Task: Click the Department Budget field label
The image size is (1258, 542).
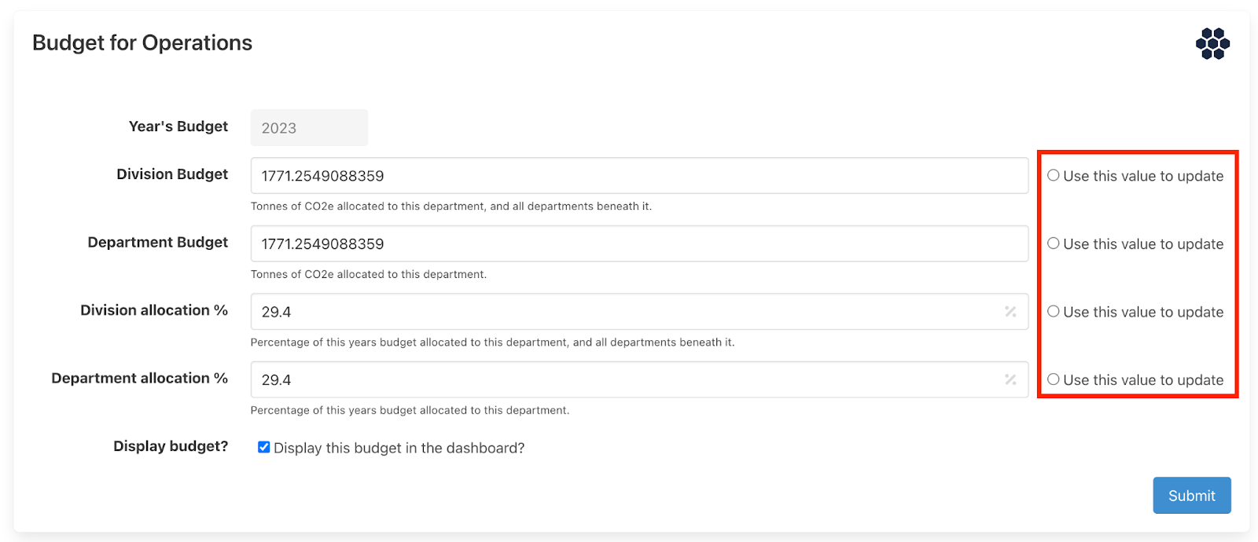Action: (x=157, y=243)
